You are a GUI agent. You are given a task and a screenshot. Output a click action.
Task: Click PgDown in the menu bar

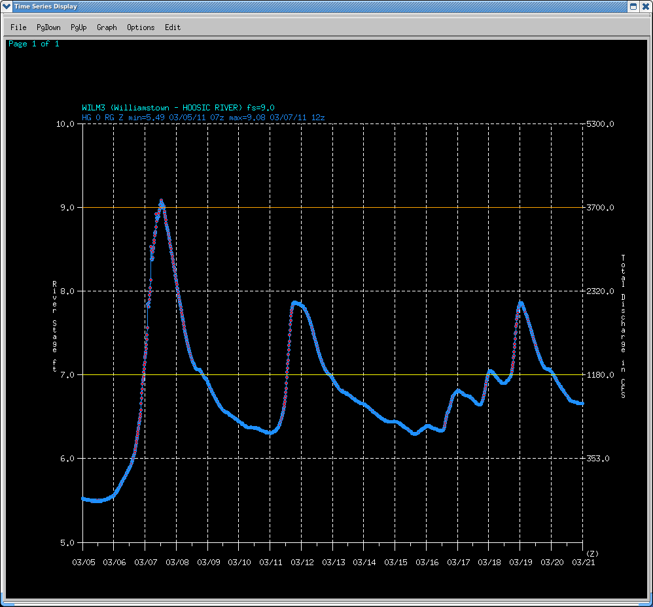(x=48, y=27)
